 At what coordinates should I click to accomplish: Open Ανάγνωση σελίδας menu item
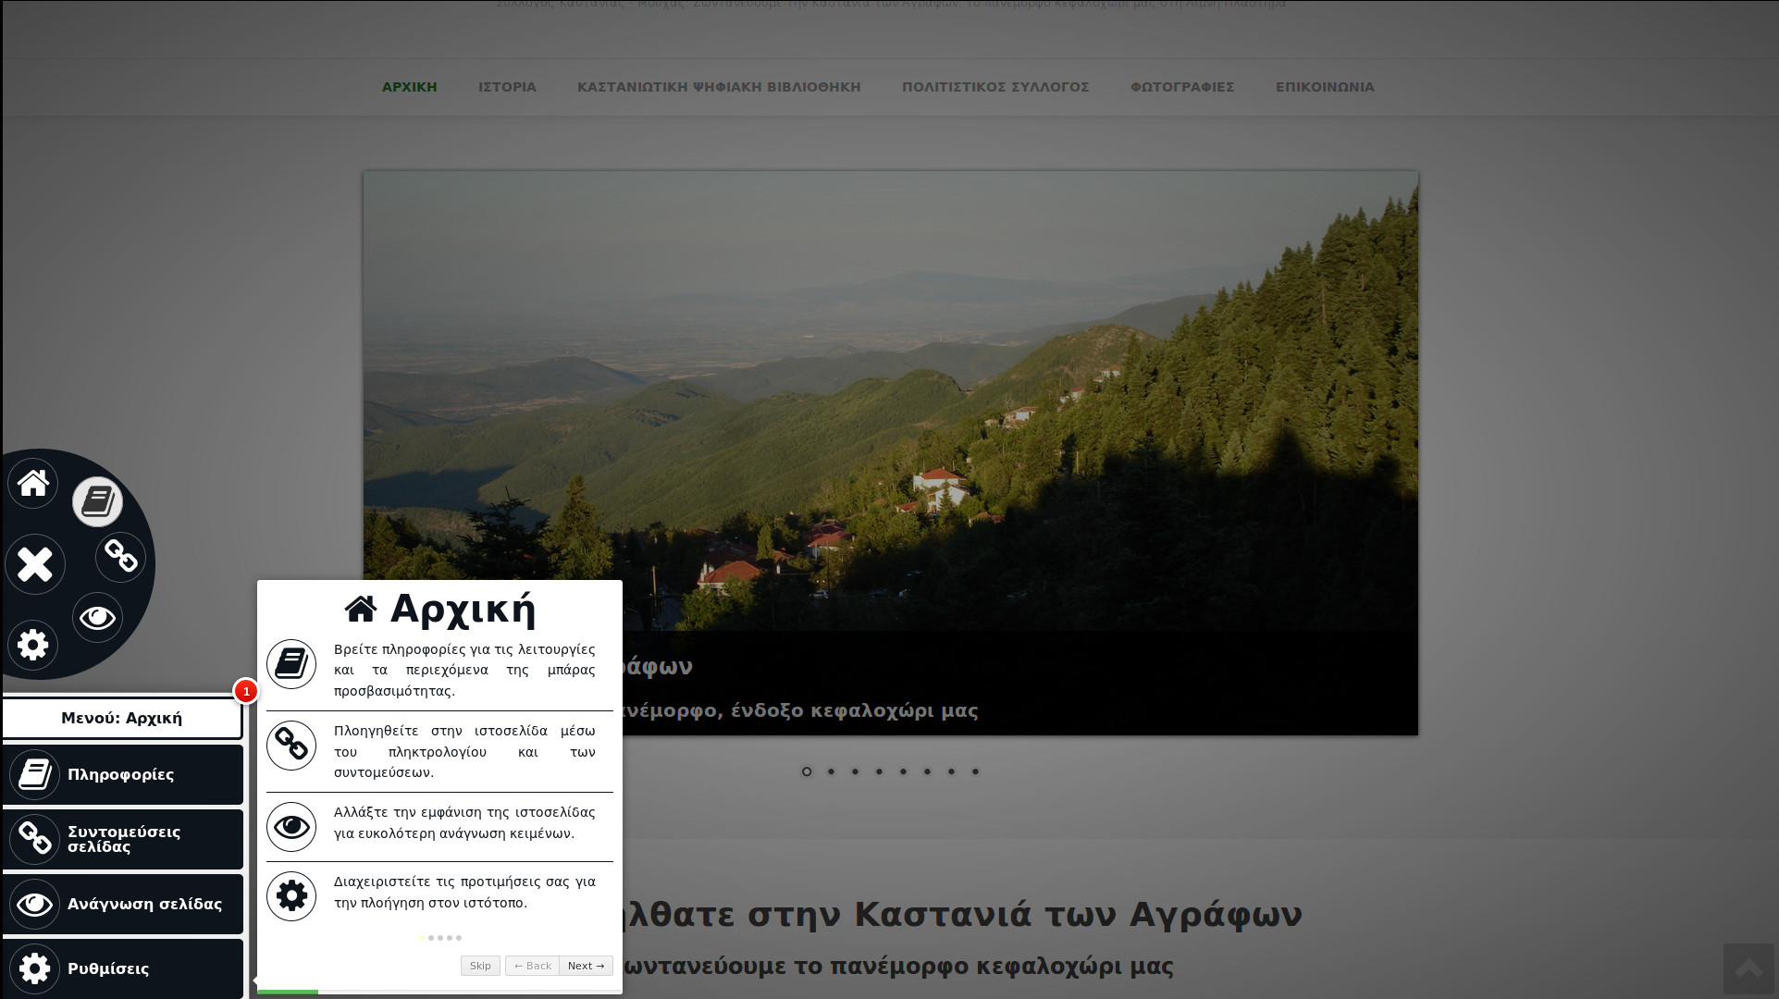[x=122, y=904]
